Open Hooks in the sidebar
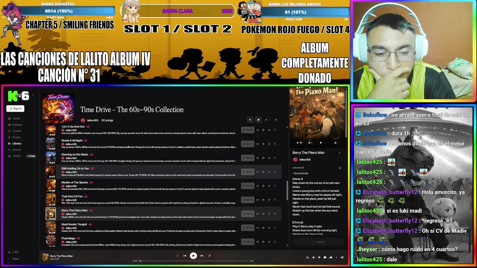477x268 pixels. (x=14, y=156)
